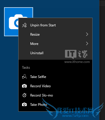Click the camera icon beside Take Photo
This screenshot has height=120, width=105.
pos(24,105)
